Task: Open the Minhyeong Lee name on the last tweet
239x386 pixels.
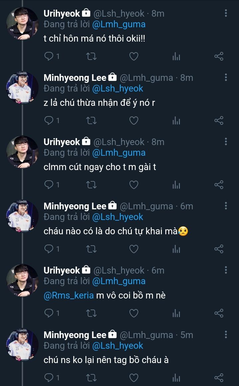Action: tap(75, 335)
